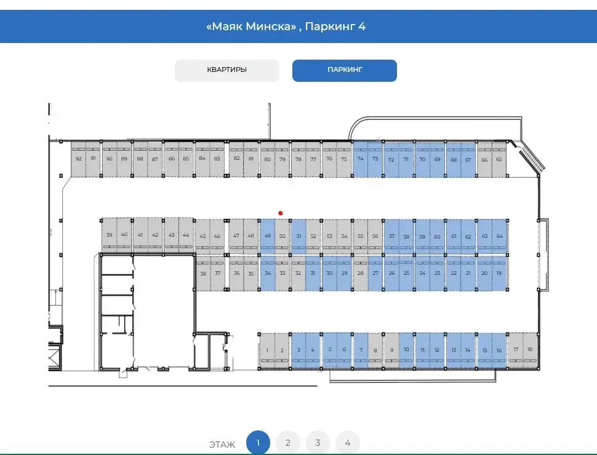Image resolution: width=597 pixels, height=455 pixels.
Task: Pick parking spot 34
Action: 267,272
